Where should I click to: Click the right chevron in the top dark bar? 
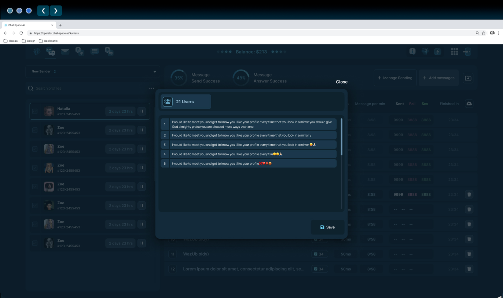click(x=56, y=11)
